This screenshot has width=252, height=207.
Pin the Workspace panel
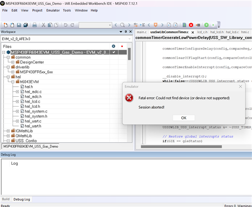coord(126,31)
